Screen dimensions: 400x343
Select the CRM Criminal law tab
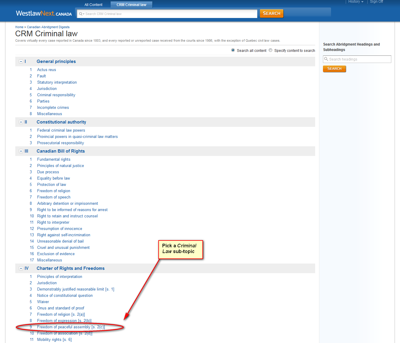point(131,5)
